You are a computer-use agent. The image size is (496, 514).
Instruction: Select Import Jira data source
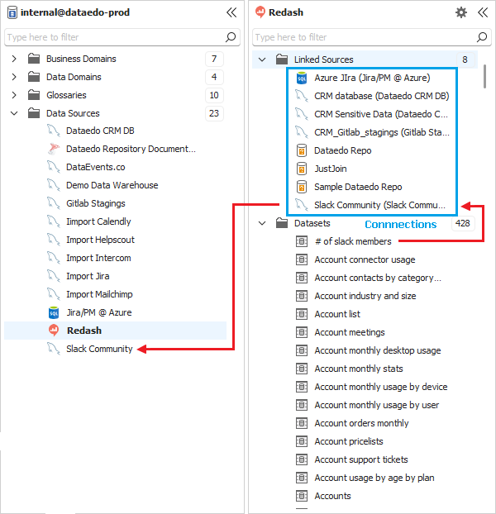click(x=88, y=276)
